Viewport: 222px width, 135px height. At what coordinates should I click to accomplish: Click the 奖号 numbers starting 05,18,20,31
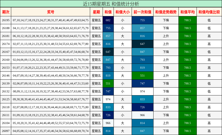tap(51, 123)
